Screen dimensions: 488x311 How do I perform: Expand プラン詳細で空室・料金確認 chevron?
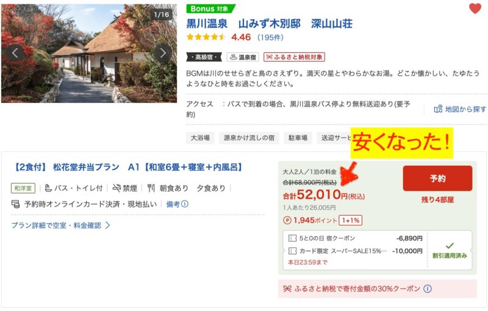click(108, 225)
